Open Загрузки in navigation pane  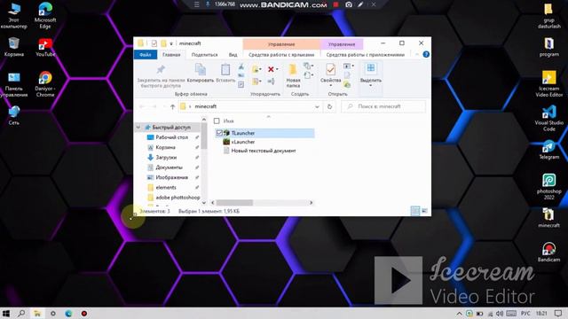[166, 158]
